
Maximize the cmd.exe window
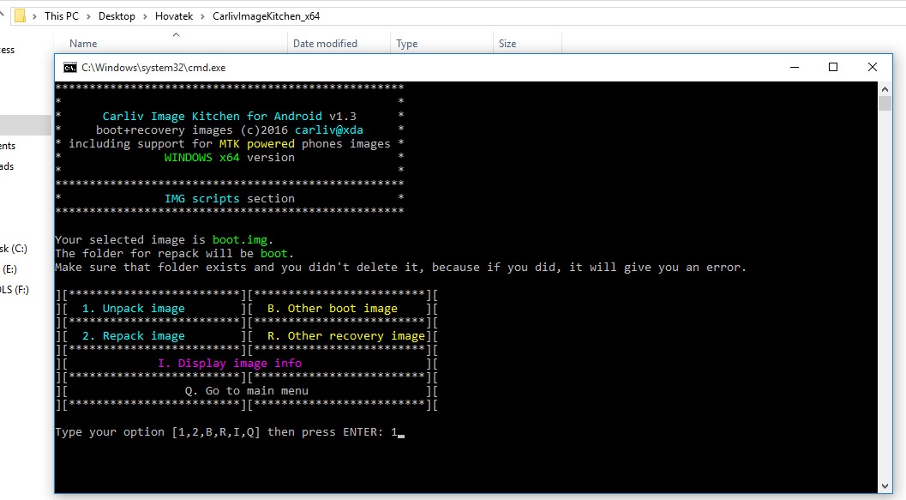(x=832, y=67)
